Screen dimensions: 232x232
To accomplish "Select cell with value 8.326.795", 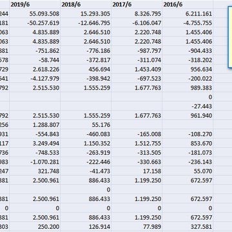I will pos(137,14).
